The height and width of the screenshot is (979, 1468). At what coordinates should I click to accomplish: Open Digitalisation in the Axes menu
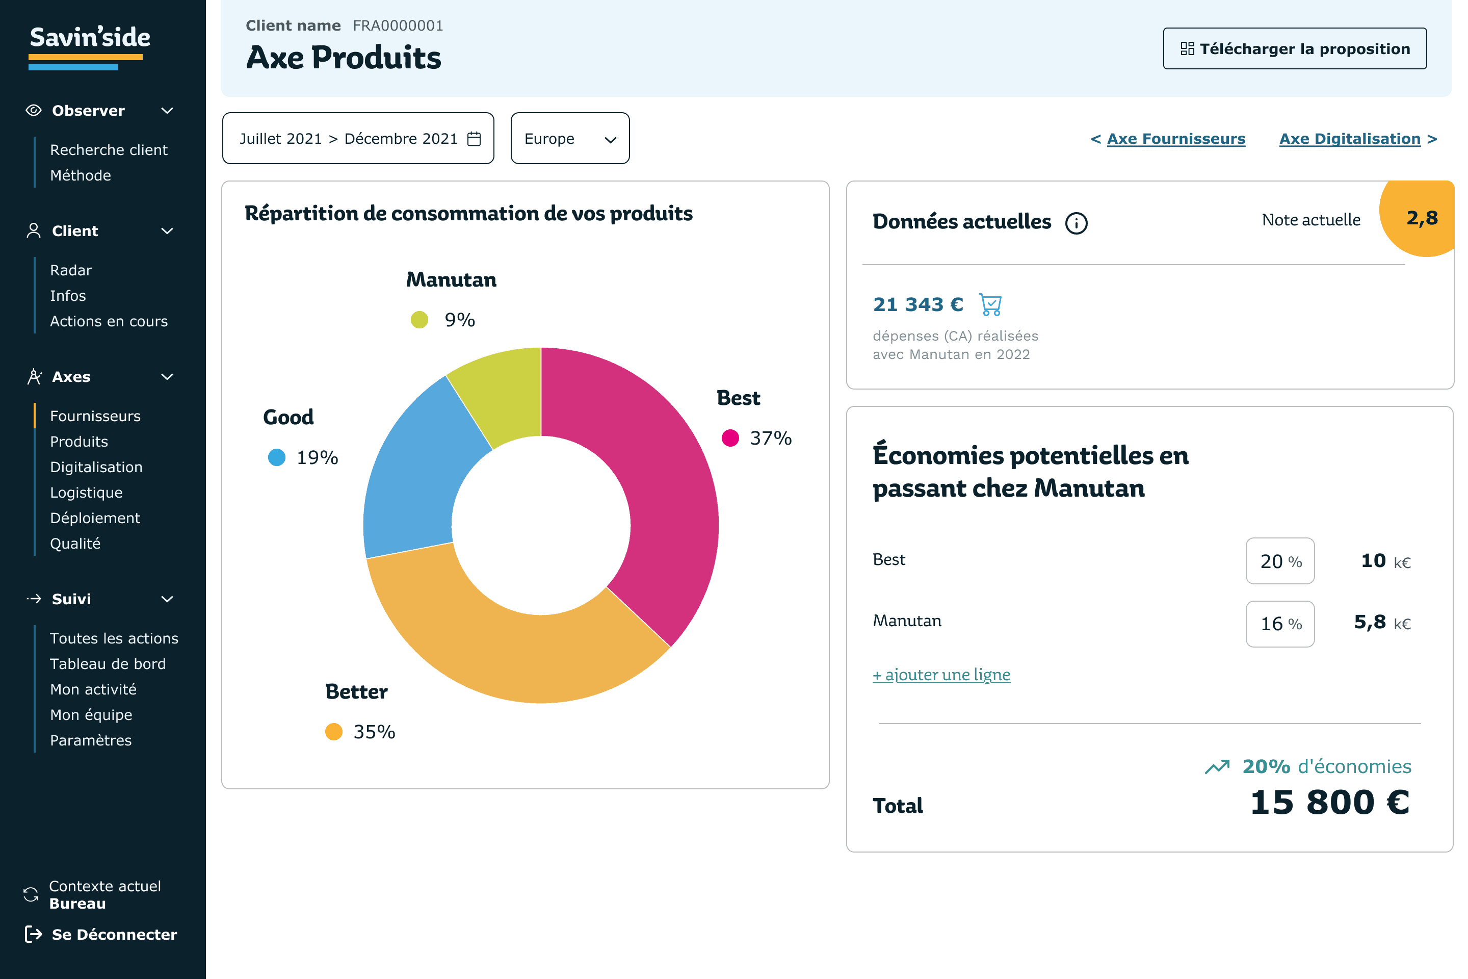96,467
